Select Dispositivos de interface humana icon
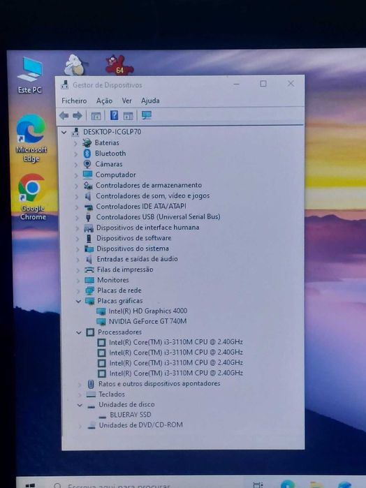This screenshot has width=366, height=488. tap(89, 228)
